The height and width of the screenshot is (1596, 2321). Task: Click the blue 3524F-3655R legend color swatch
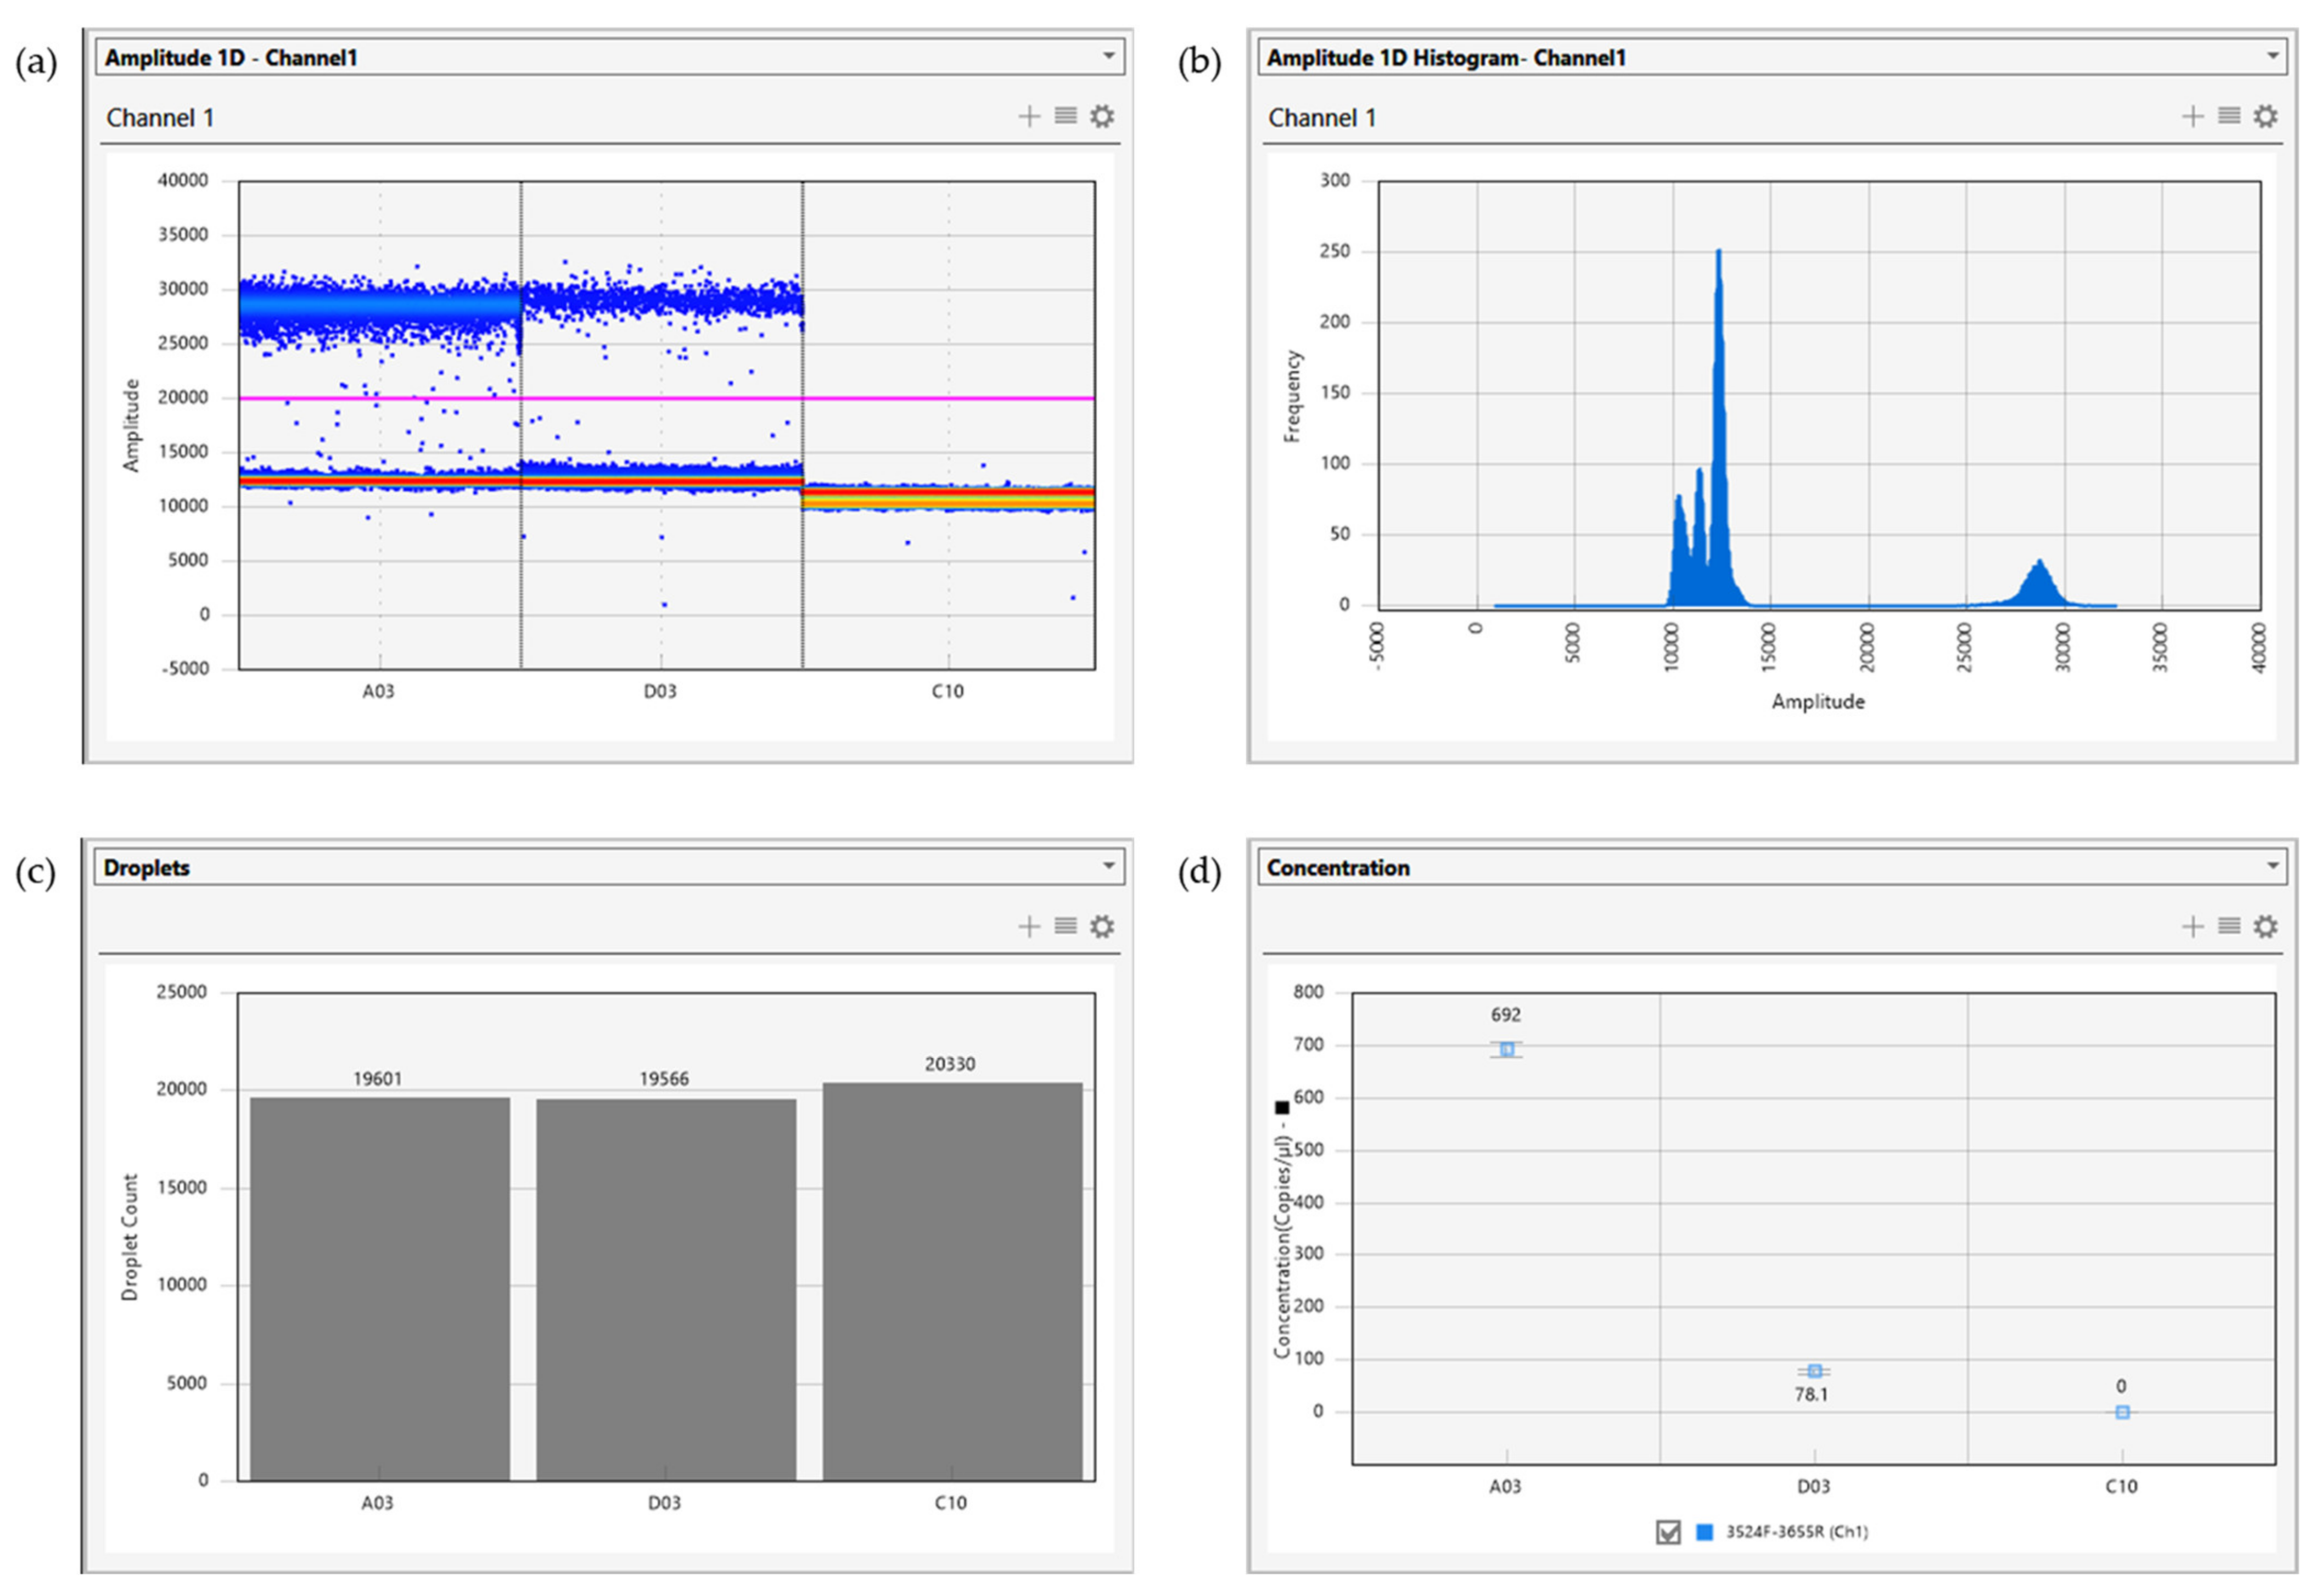coord(1705,1532)
